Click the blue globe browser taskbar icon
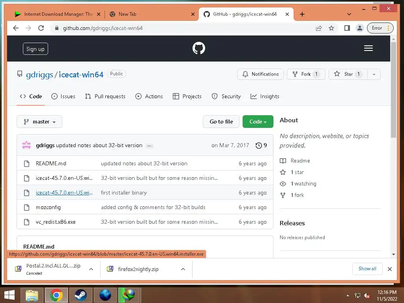Screen dimensions: 404x303 (105, 295)
